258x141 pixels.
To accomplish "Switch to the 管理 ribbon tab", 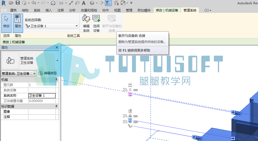I will coord(129,10).
